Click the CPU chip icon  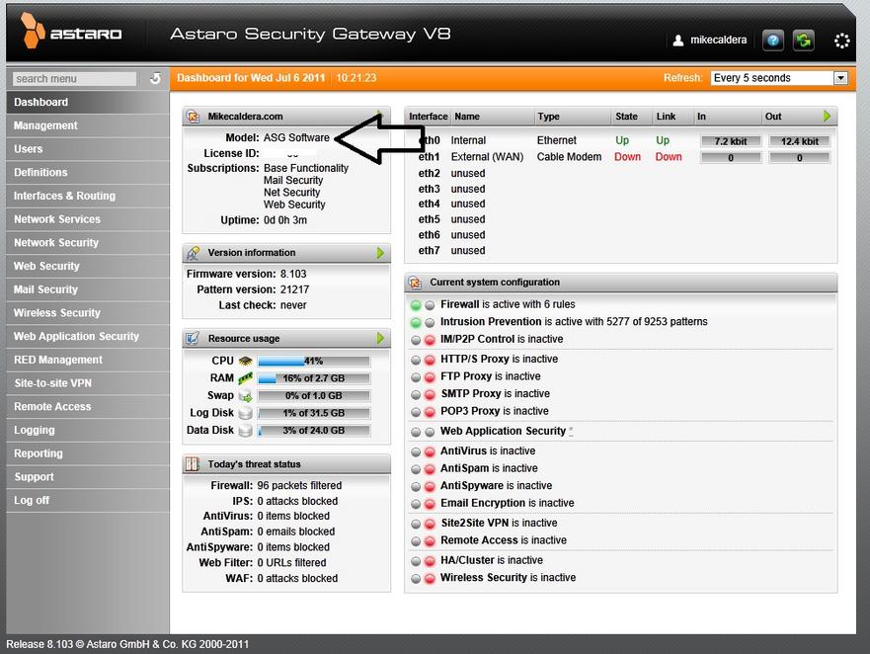[245, 361]
